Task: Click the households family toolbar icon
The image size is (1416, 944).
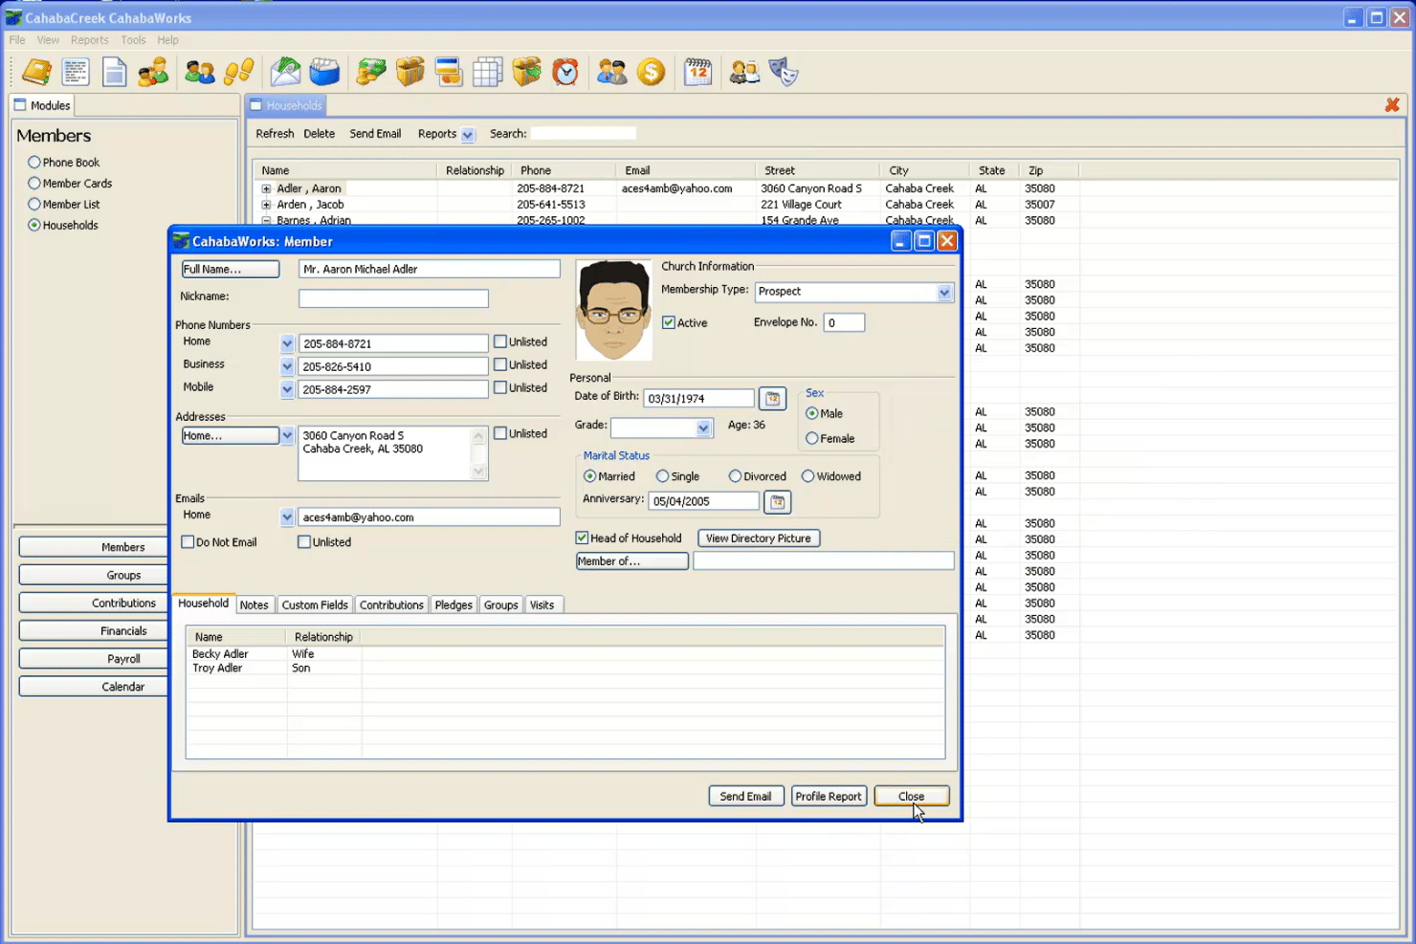Action: tap(153, 72)
